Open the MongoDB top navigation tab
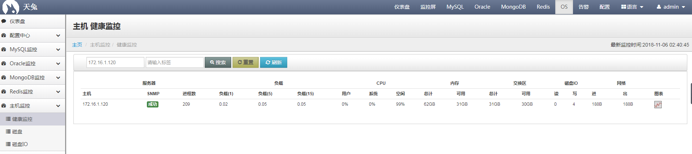Image resolution: width=692 pixels, height=154 pixels. coord(513,7)
